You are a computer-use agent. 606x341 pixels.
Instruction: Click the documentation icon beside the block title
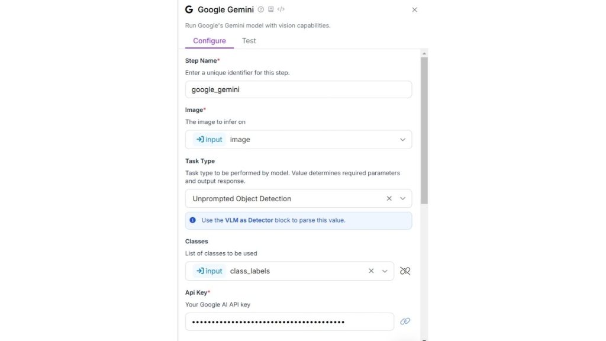(270, 9)
